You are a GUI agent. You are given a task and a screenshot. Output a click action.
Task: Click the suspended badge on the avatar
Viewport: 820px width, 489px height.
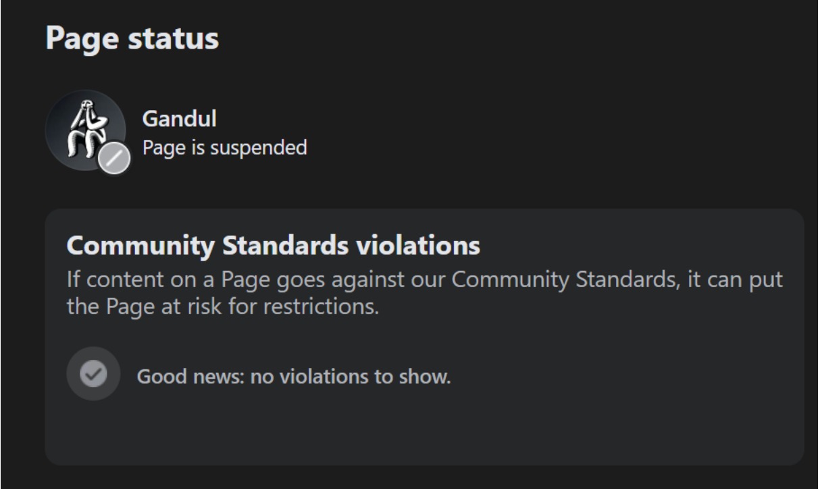point(116,159)
